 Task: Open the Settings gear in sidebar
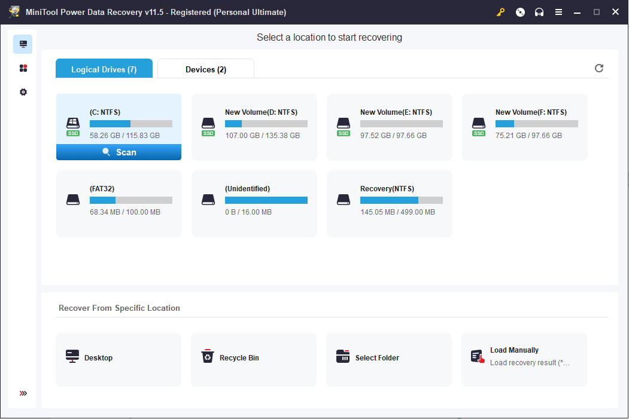[x=23, y=92]
